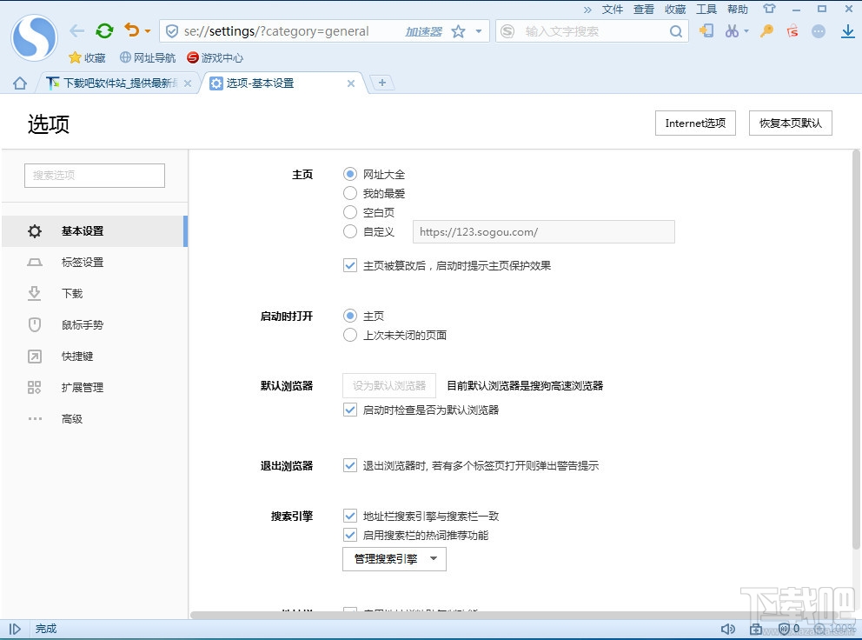
Task: Open 扩展管理 in the sidebar
Action: [x=95, y=388]
